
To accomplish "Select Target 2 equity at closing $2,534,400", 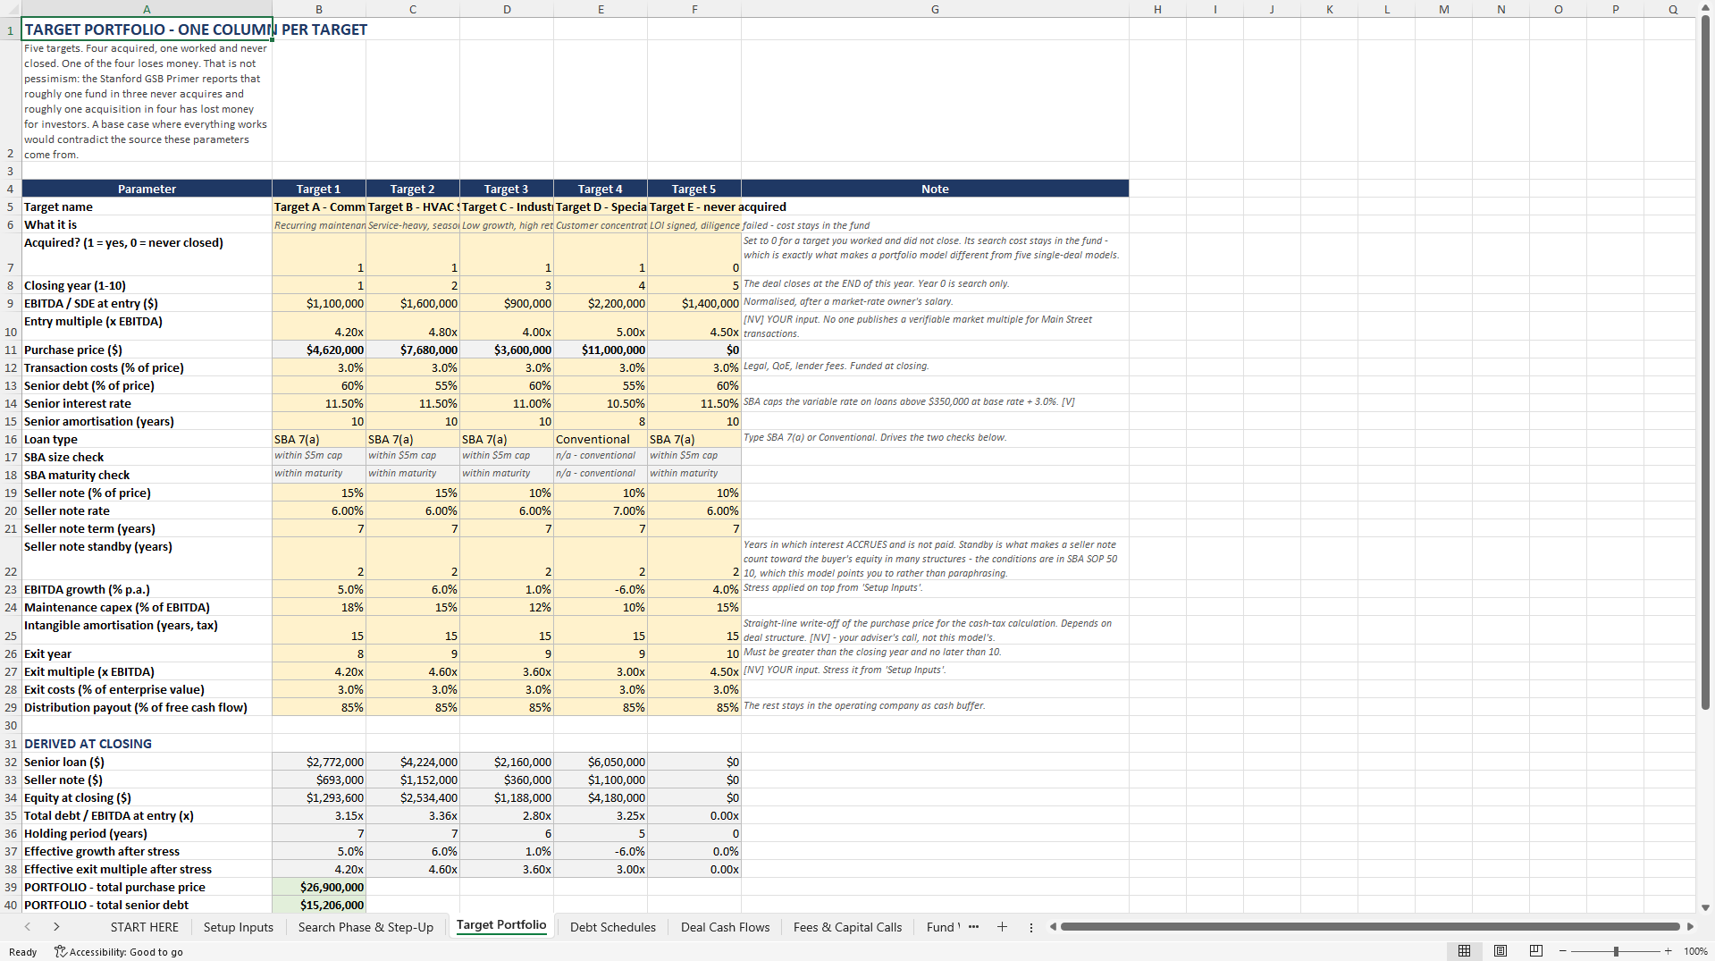I will [x=413, y=797].
